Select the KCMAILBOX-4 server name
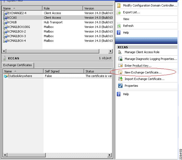 point(17,41)
